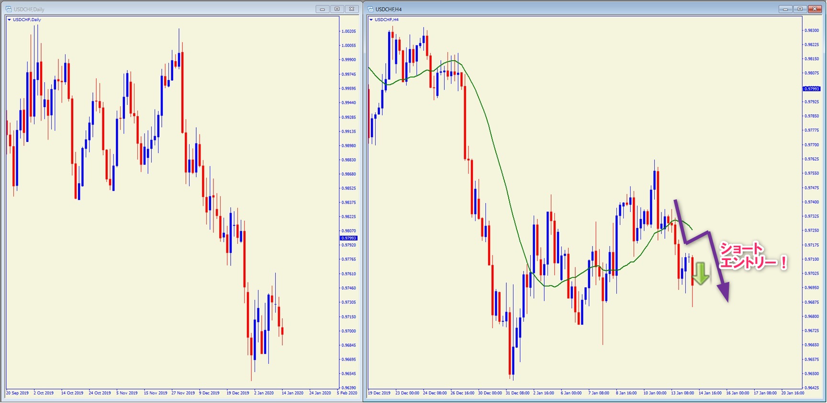Click the 5 Nov 2019 date label

[127, 393]
